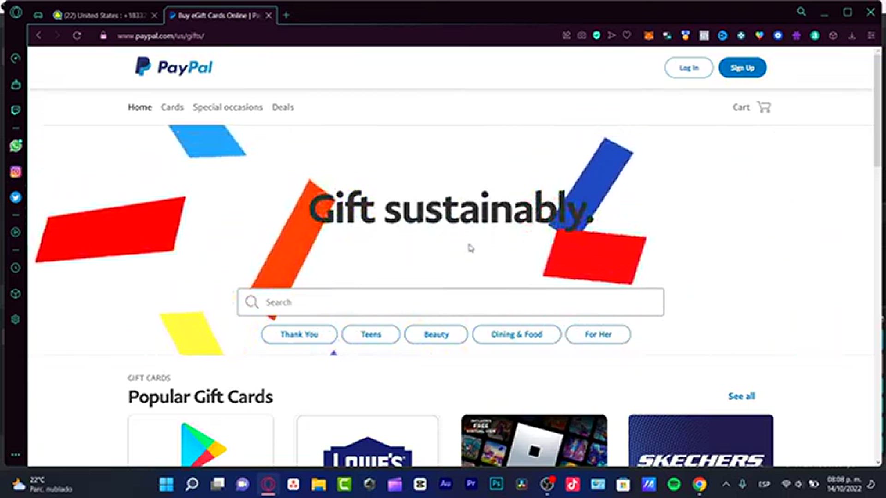Select the For Her category chip
This screenshot has width=886, height=498.
(598, 334)
